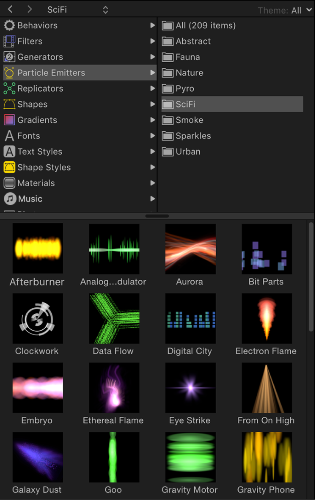This screenshot has width=316, height=500.
Task: Click the Smoke folder icon
Action: coord(168,120)
